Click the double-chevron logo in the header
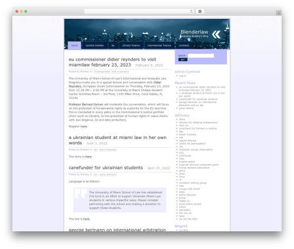This screenshot has width=294, height=249. tap(216, 35)
